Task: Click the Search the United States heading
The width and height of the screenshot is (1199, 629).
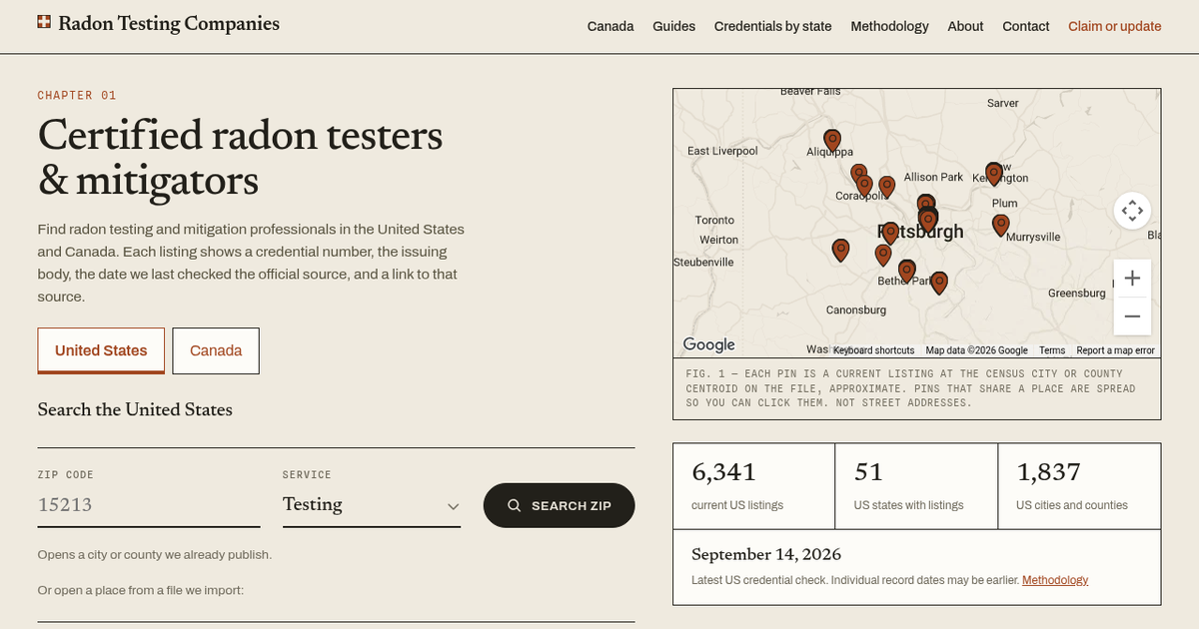Action: pyautogui.click(x=135, y=409)
